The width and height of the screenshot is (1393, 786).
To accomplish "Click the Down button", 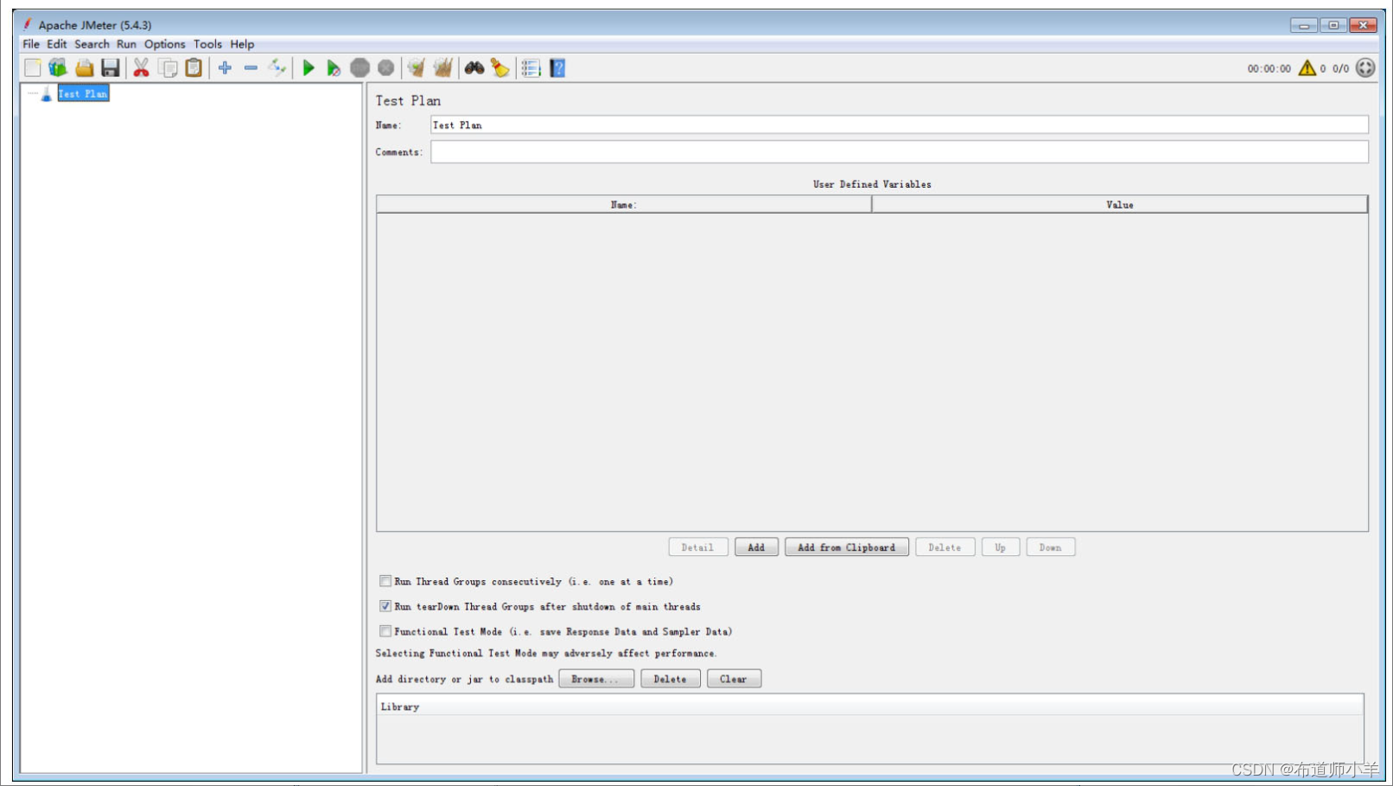I will click(1050, 547).
